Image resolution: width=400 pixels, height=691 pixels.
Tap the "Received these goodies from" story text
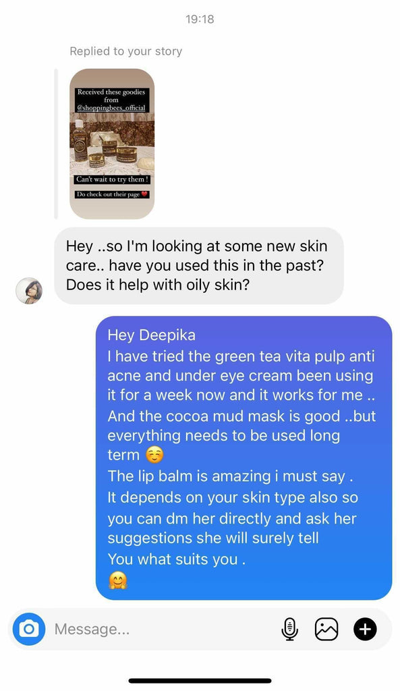(x=111, y=96)
